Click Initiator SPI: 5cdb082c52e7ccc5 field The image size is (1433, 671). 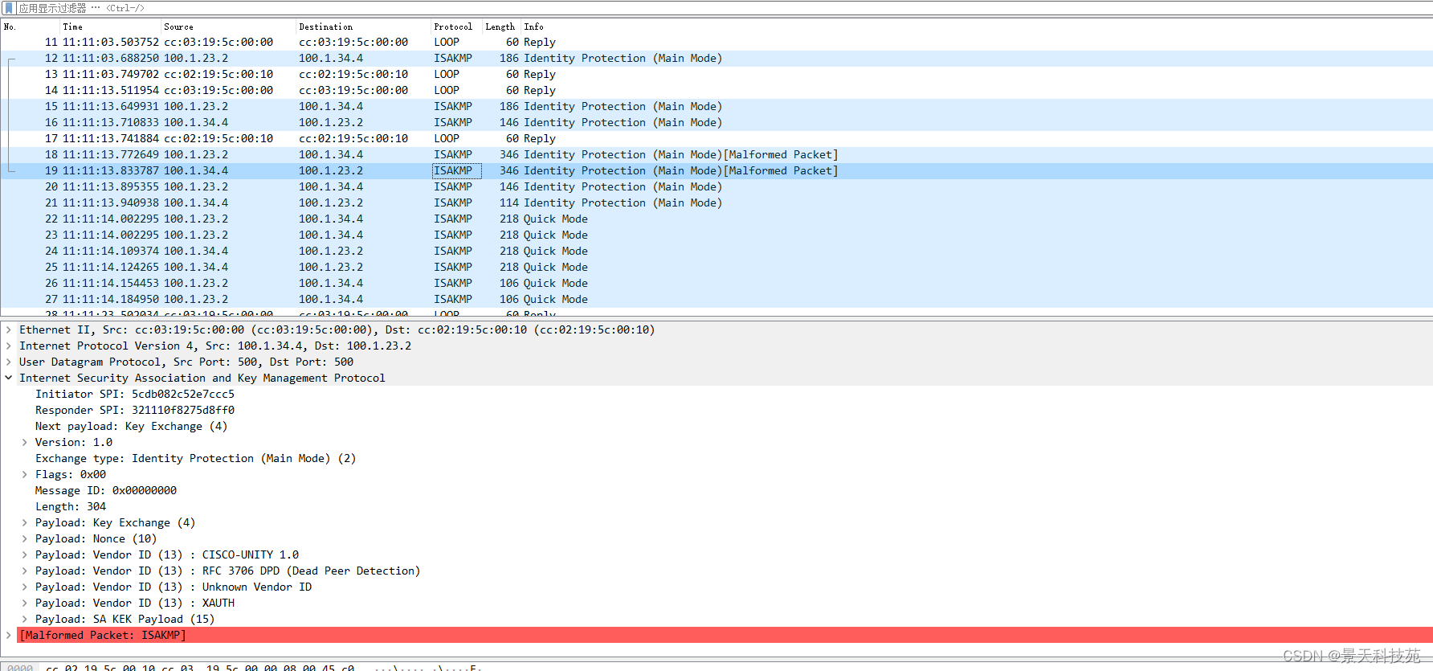pyautogui.click(x=135, y=394)
